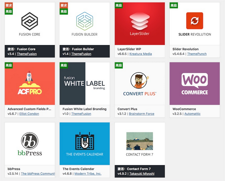
Task: Open the Elliot Condon author link
Action: coord(29,114)
